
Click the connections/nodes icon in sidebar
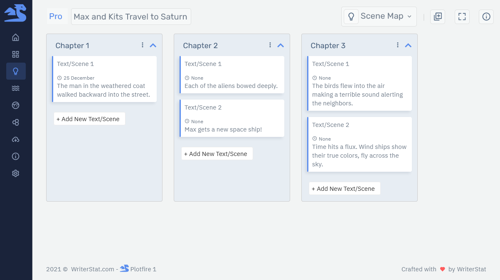[16, 122]
